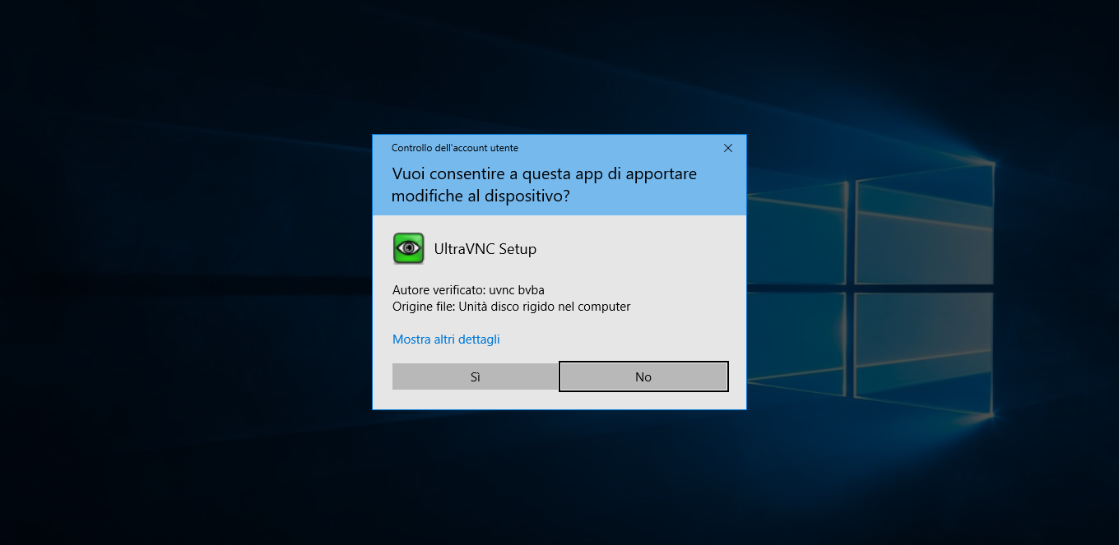
Task: Click the Controllo dell'account utente title text
Action: (x=455, y=148)
